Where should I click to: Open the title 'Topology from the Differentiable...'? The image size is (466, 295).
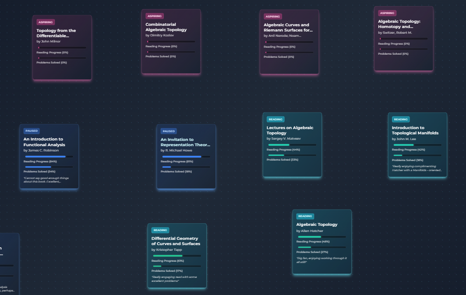(x=56, y=33)
